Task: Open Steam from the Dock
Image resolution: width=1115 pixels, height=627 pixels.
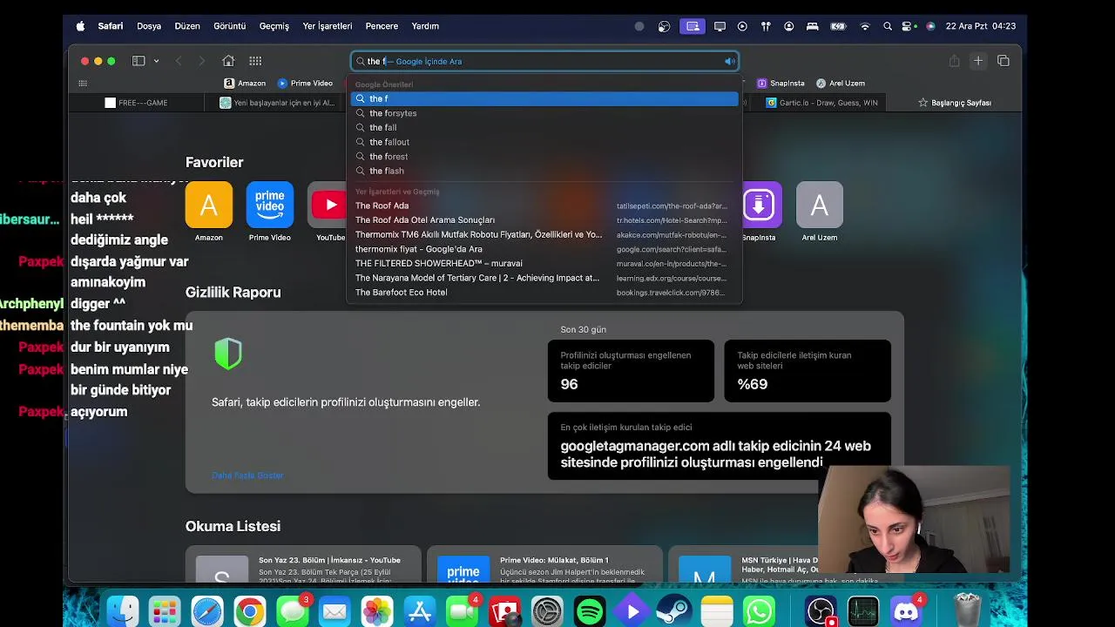Action: click(x=675, y=611)
